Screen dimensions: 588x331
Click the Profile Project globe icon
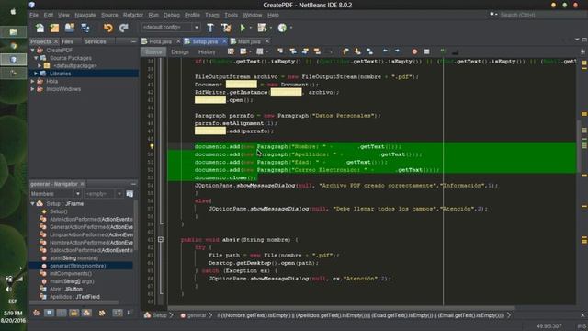[x=282, y=28]
